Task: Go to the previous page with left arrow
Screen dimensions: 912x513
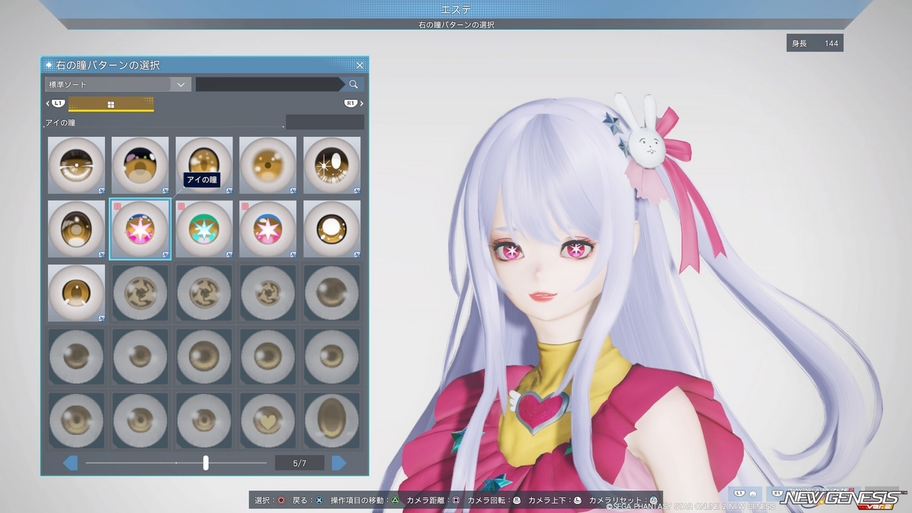Action: click(70, 463)
